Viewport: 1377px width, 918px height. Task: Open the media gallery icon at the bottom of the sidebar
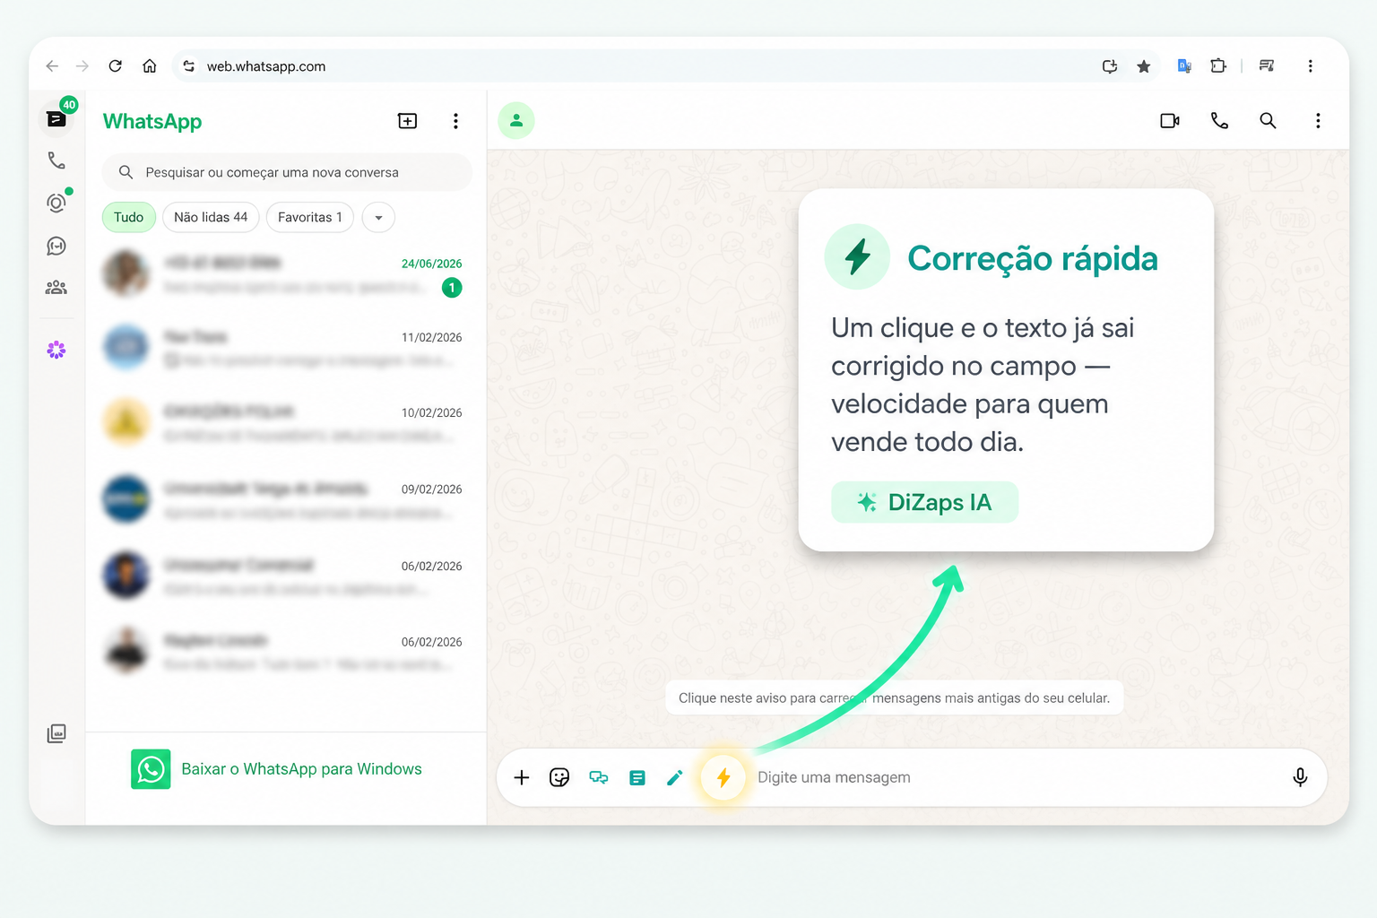tap(56, 733)
